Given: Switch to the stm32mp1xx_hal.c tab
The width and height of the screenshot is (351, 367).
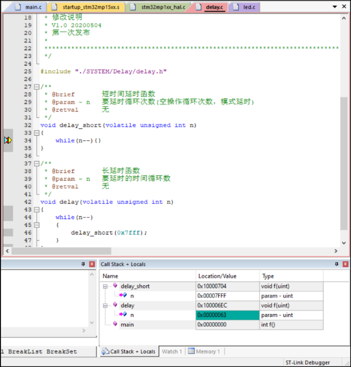Looking at the screenshot, I should [159, 7].
